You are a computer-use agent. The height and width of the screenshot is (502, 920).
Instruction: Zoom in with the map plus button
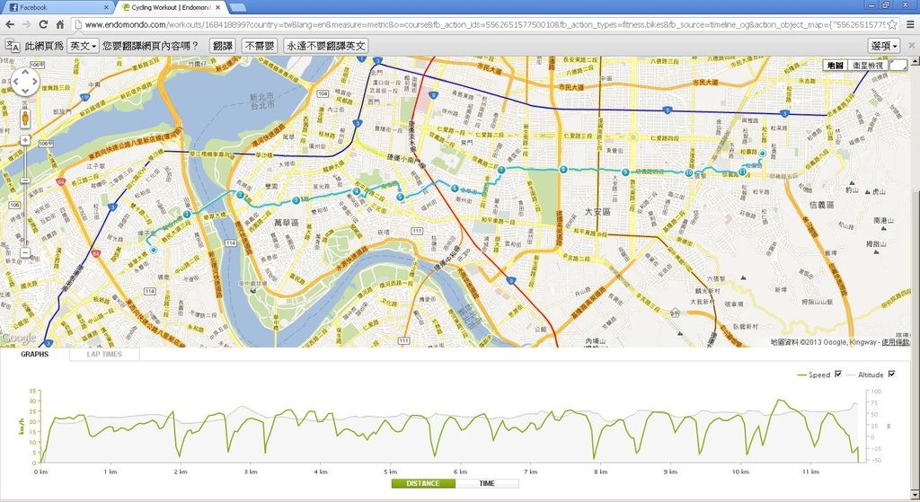(25, 140)
